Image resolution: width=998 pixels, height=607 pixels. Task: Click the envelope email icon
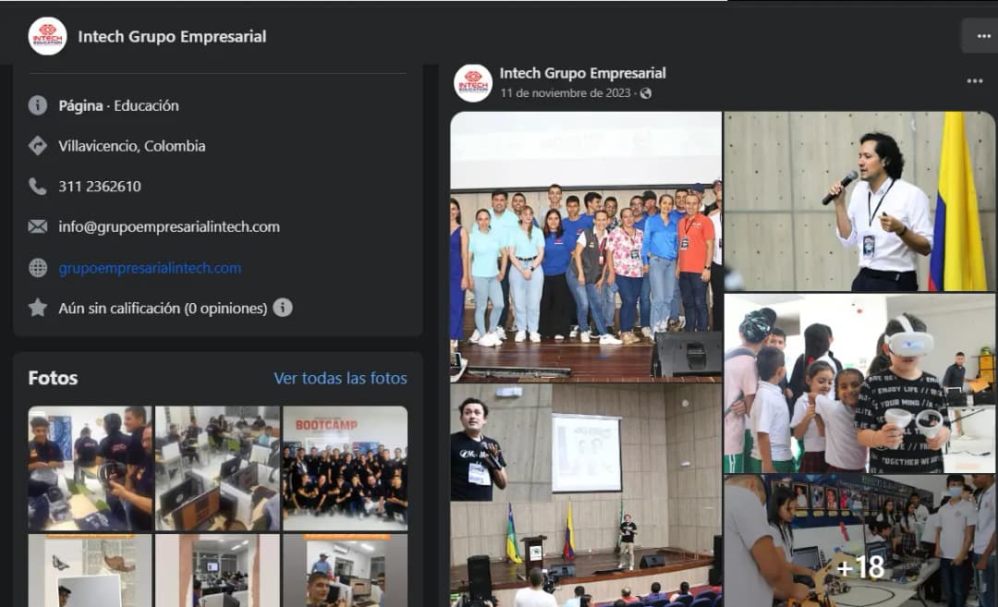(38, 226)
